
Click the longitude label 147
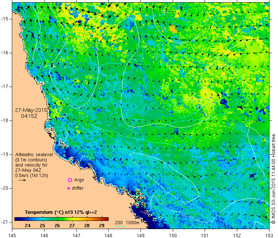click(76, 235)
